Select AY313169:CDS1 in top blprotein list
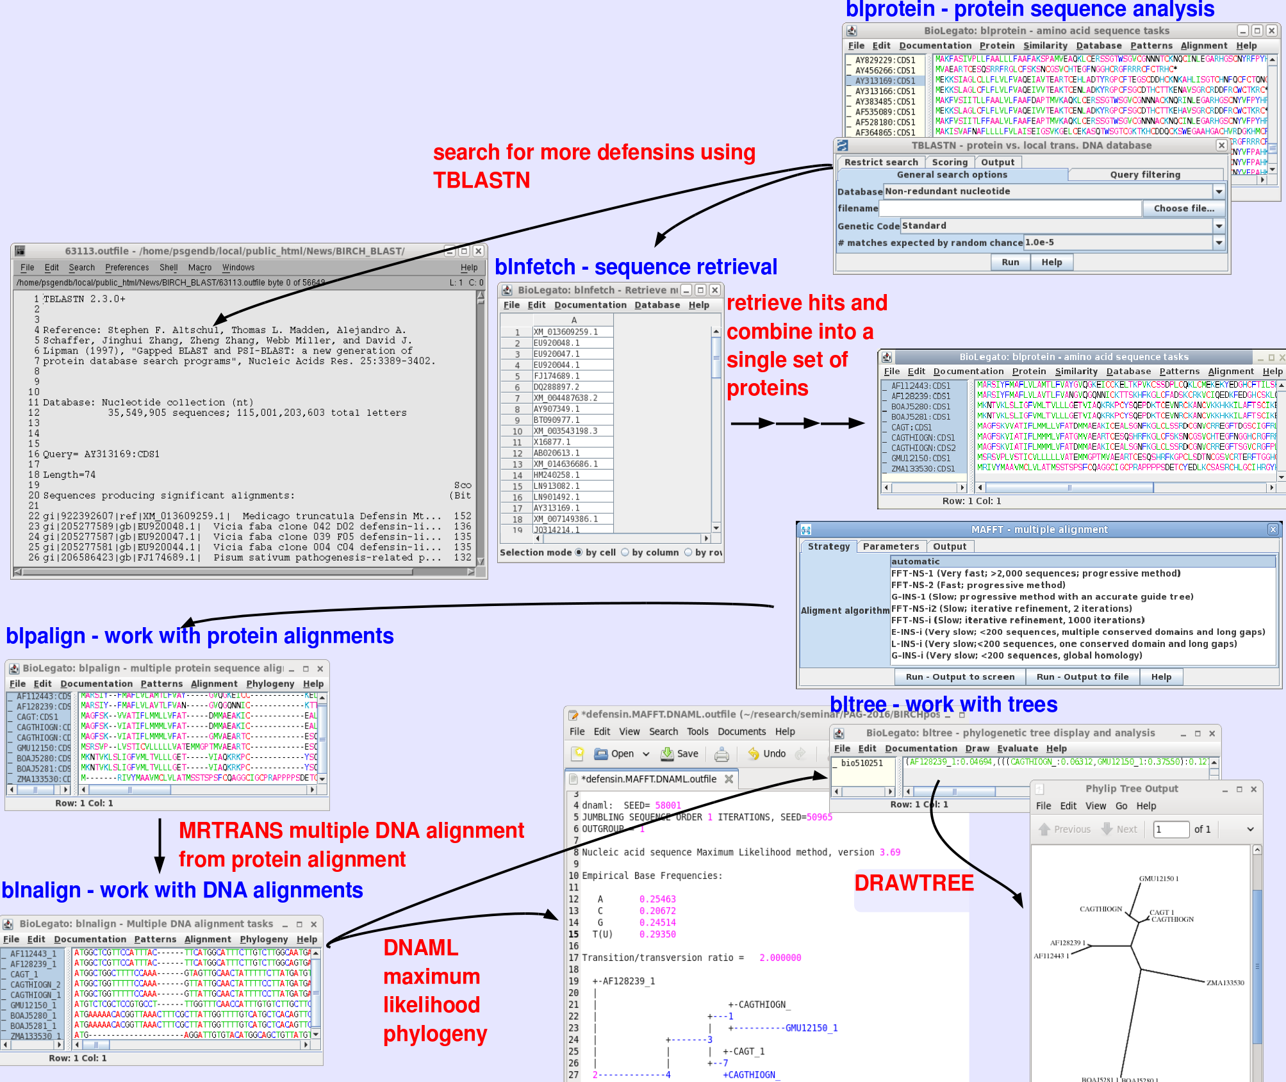This screenshot has width=1286, height=1082. (x=886, y=81)
